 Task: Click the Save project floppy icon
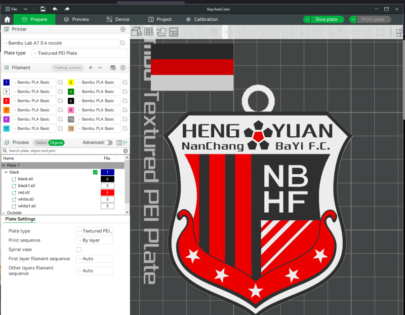43,9
